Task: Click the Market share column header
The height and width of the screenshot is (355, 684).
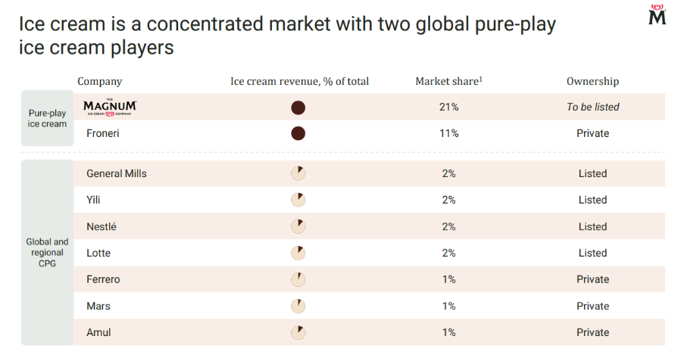Action: click(449, 81)
